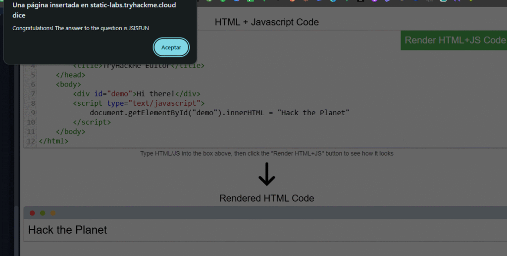This screenshot has width=507, height=256.
Task: Click line number 9 in editor gutter
Action: click(x=33, y=113)
